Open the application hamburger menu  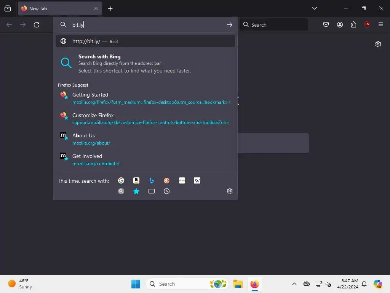[380, 24]
